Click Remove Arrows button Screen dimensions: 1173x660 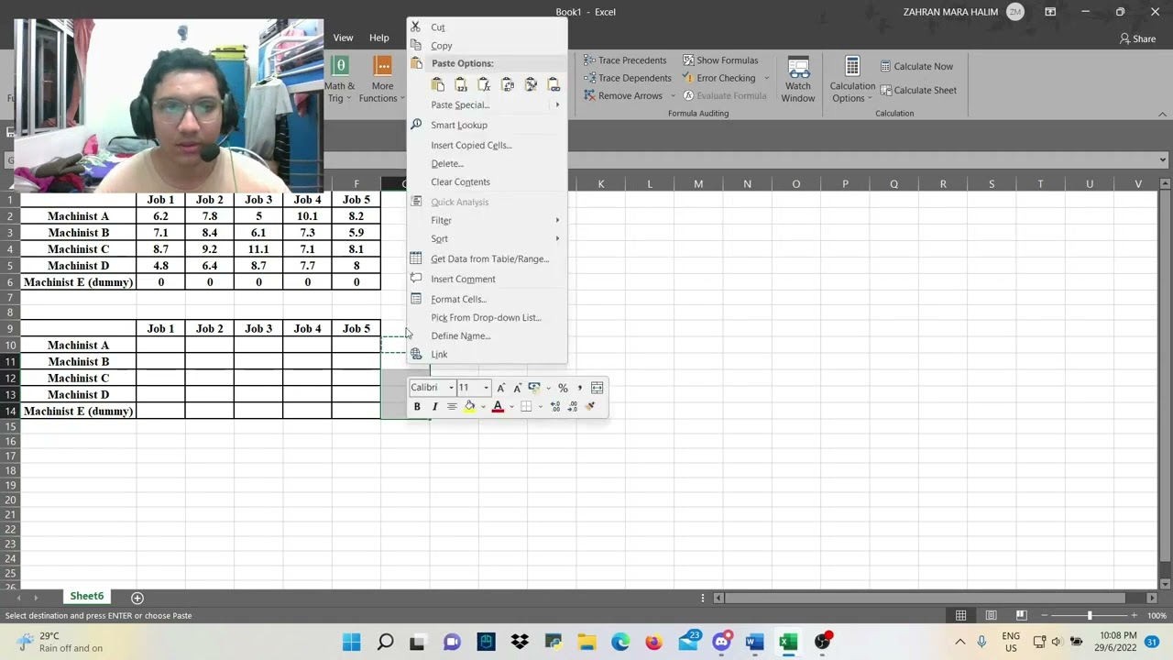point(622,95)
